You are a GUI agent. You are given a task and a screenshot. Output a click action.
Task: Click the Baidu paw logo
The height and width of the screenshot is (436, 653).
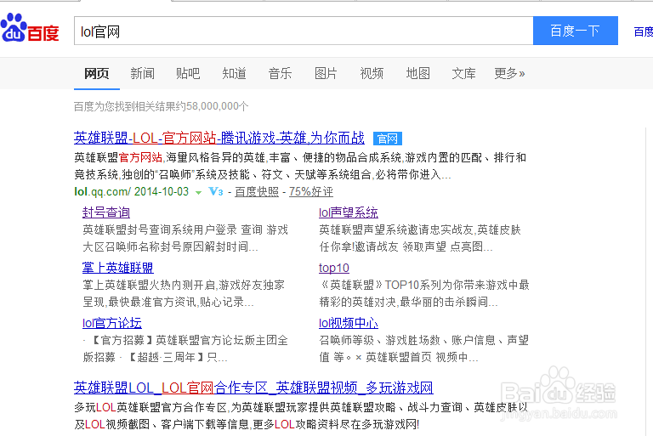(x=30, y=27)
